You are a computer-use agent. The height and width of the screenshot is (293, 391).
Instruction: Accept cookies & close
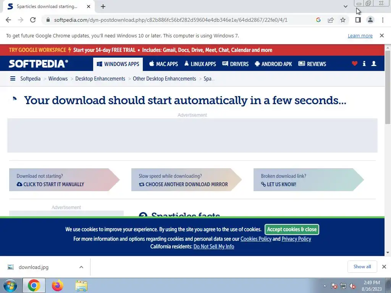pyautogui.click(x=292, y=229)
